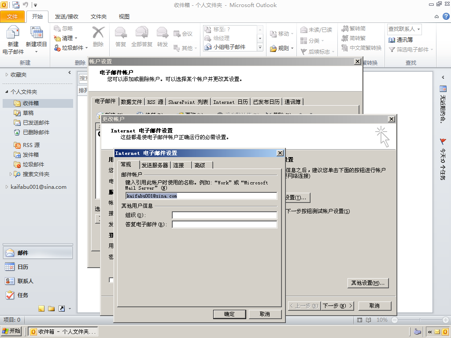Expand the To-Do bar arrow

click(443, 77)
